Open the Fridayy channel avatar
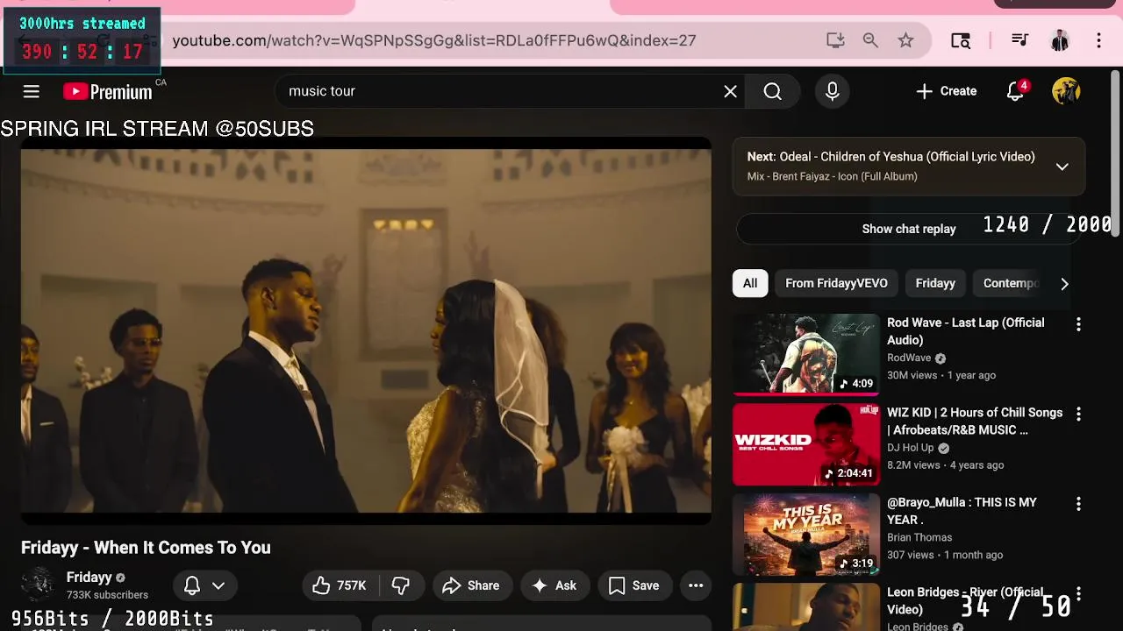1123x631 pixels. [x=39, y=585]
